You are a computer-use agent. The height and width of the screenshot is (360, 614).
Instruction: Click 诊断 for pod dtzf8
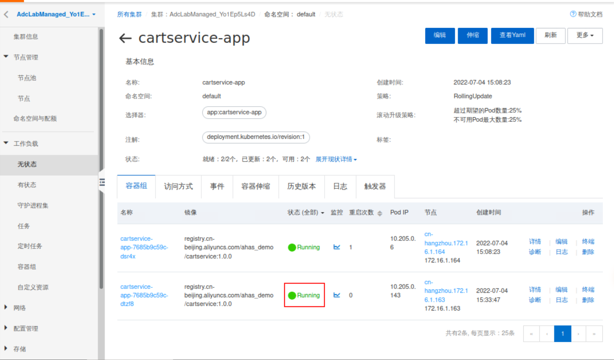coord(535,300)
